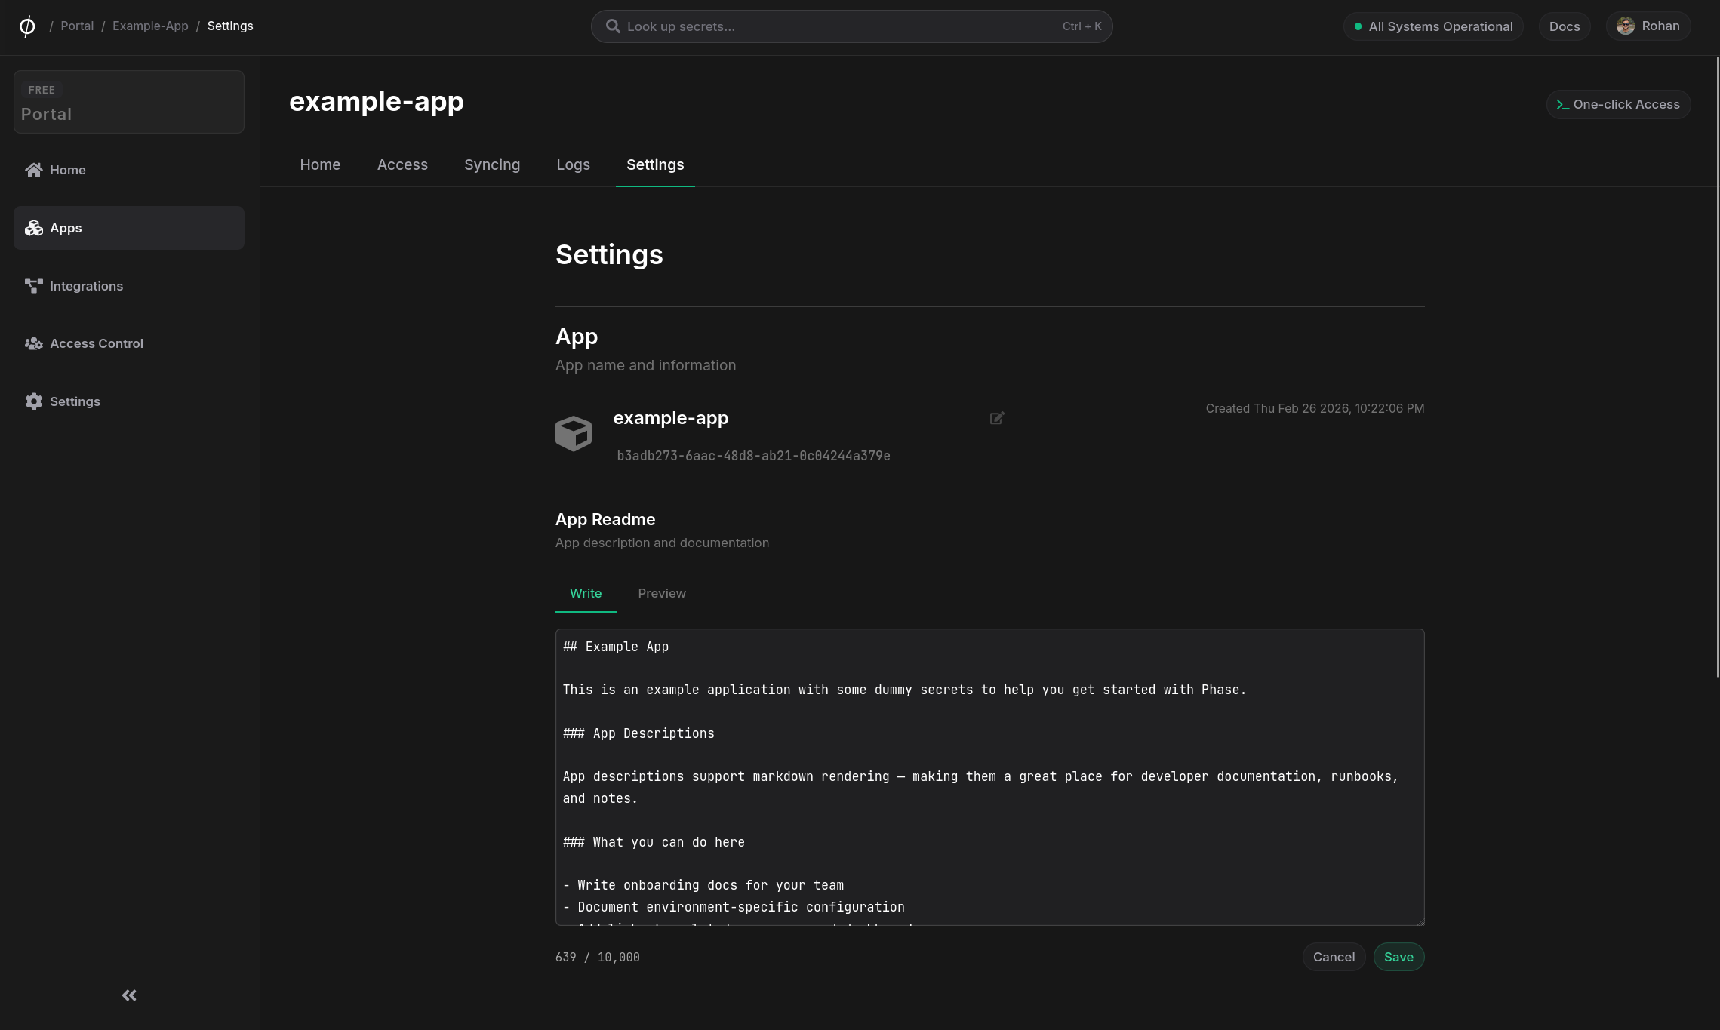Select the Home icon in the sidebar
The image size is (1720, 1030).
33,170
